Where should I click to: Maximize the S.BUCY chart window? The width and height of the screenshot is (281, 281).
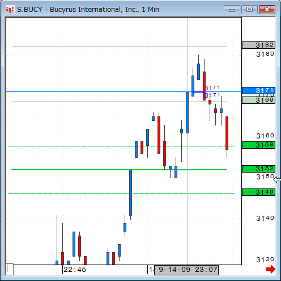pos(249,10)
